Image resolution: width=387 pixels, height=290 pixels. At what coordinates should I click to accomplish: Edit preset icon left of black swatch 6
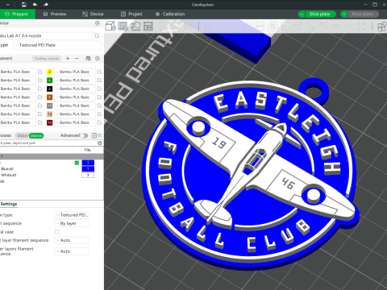point(40,89)
